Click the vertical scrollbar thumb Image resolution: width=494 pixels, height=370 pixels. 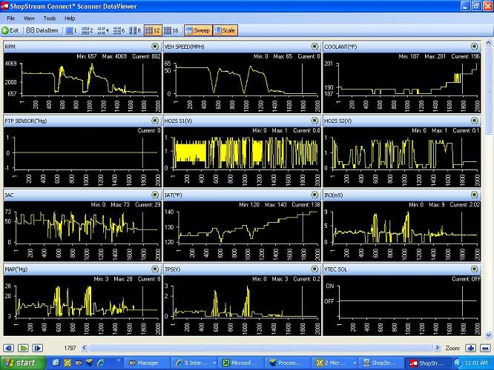pos(488,90)
